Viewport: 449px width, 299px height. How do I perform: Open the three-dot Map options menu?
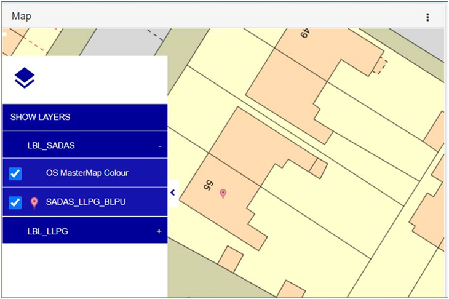[427, 17]
